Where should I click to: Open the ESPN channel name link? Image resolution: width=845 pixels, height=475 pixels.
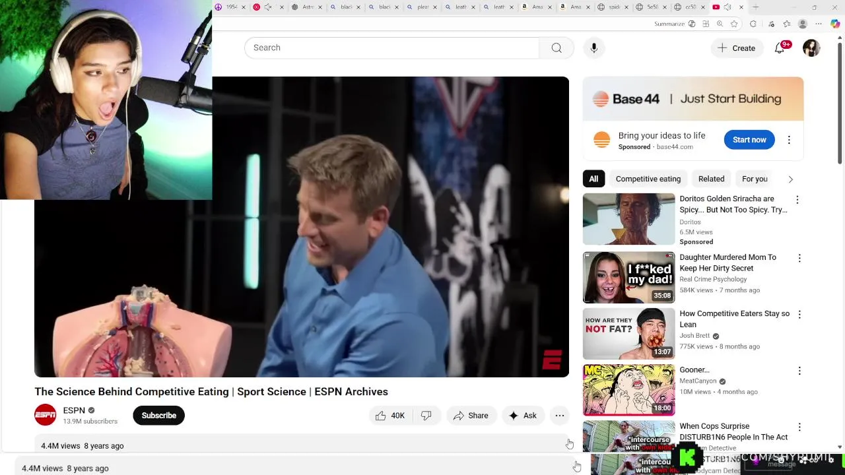tap(74, 410)
